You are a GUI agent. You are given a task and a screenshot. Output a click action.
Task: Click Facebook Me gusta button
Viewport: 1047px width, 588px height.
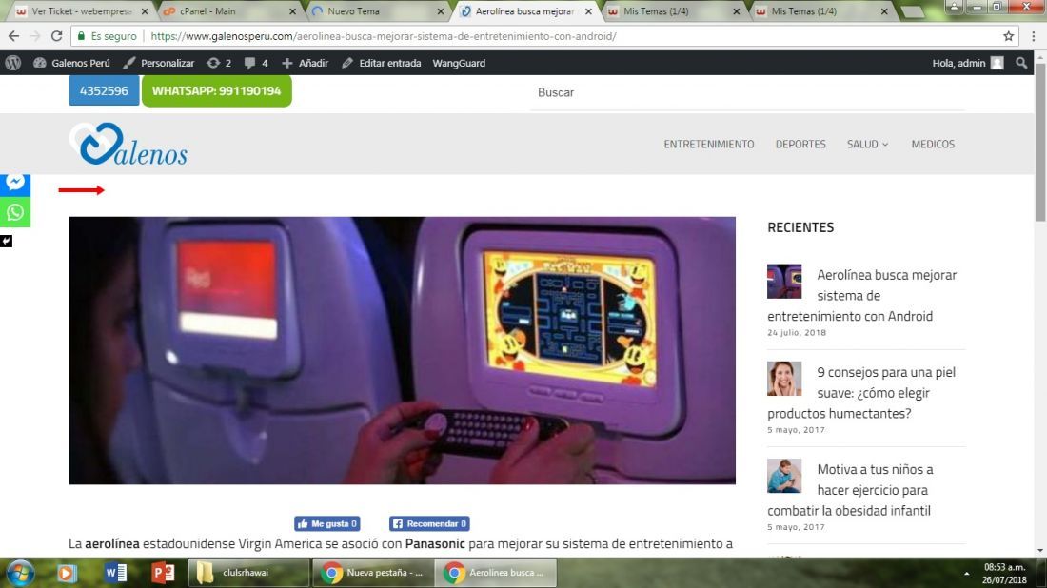(x=327, y=523)
